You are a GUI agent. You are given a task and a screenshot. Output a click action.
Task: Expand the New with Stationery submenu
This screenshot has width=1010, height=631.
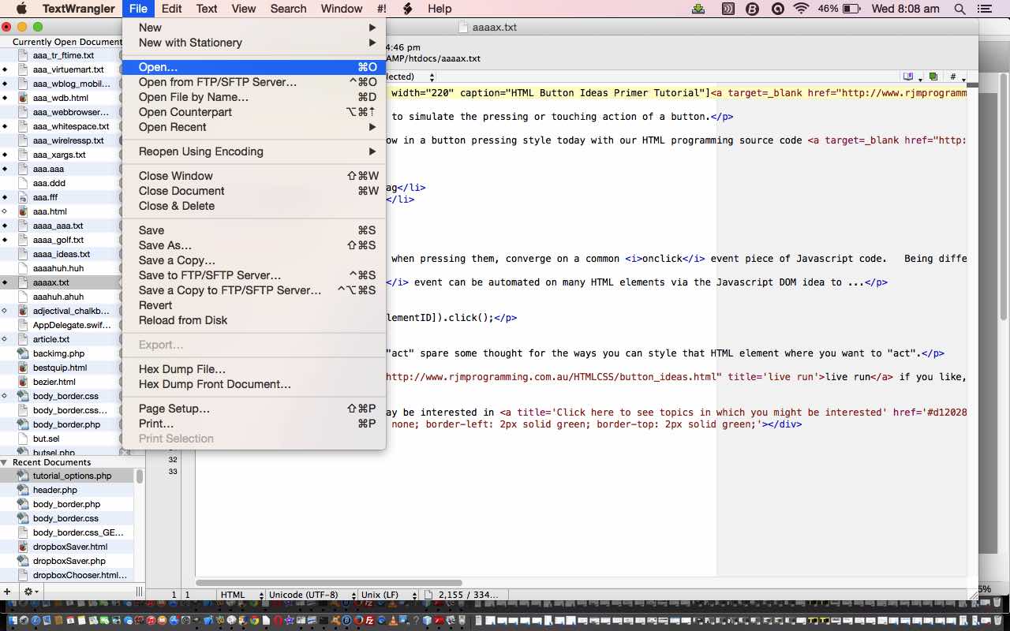click(253, 43)
